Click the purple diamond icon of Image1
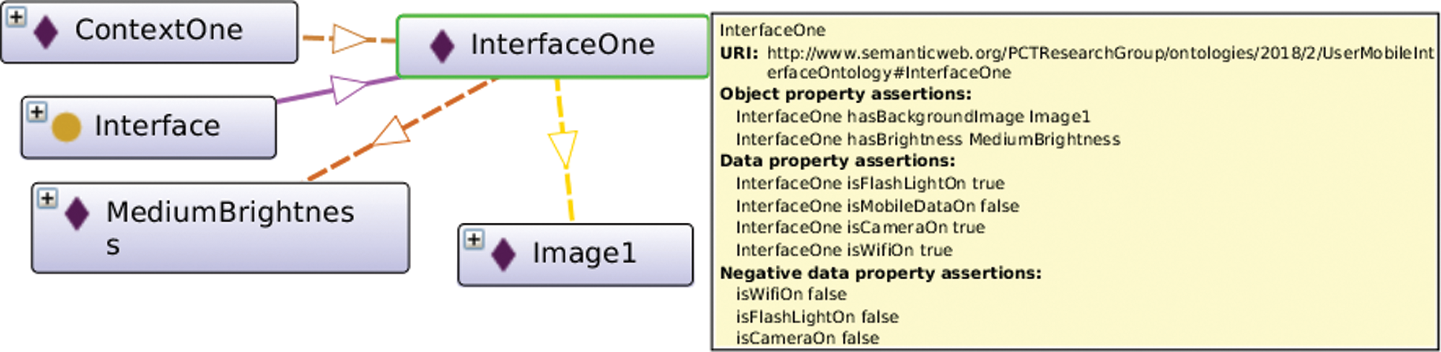1441x352 pixels. tap(504, 255)
